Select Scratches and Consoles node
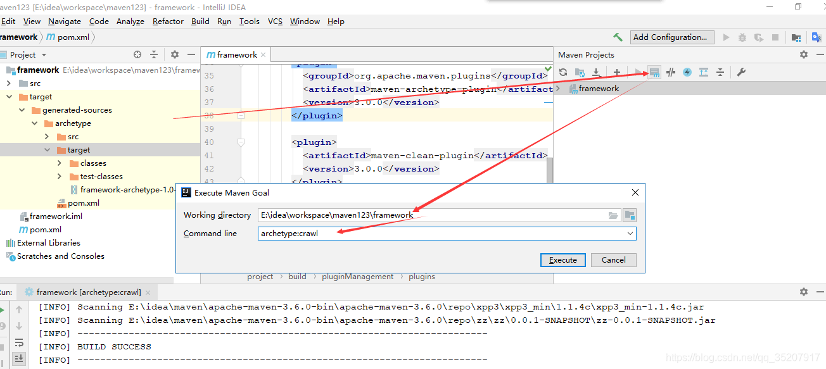The height and width of the screenshot is (369, 826). point(55,256)
